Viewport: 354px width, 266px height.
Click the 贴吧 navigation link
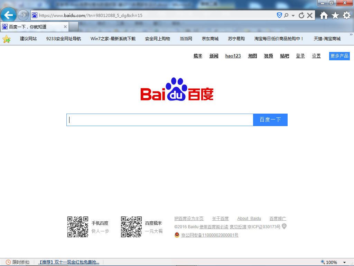285,56
